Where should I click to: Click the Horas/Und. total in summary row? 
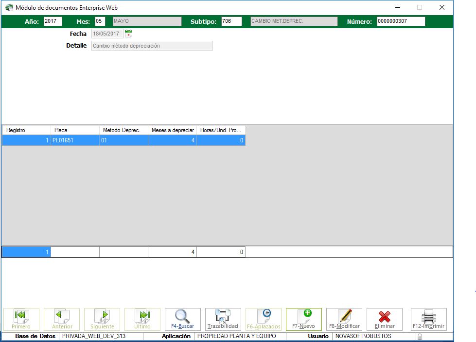221,252
